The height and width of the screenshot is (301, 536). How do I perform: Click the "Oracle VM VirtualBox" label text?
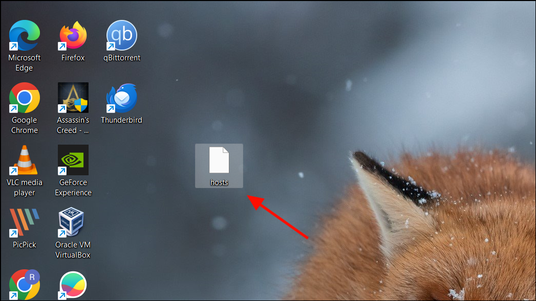pos(73,250)
